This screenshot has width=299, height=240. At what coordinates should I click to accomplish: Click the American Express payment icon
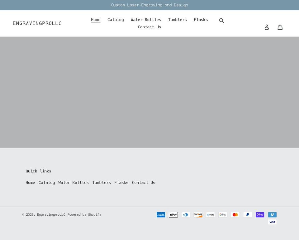coord(161,215)
